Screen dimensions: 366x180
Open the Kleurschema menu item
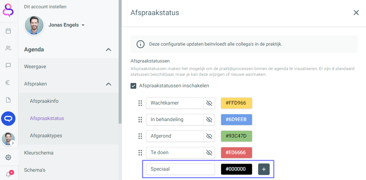[x=39, y=153]
